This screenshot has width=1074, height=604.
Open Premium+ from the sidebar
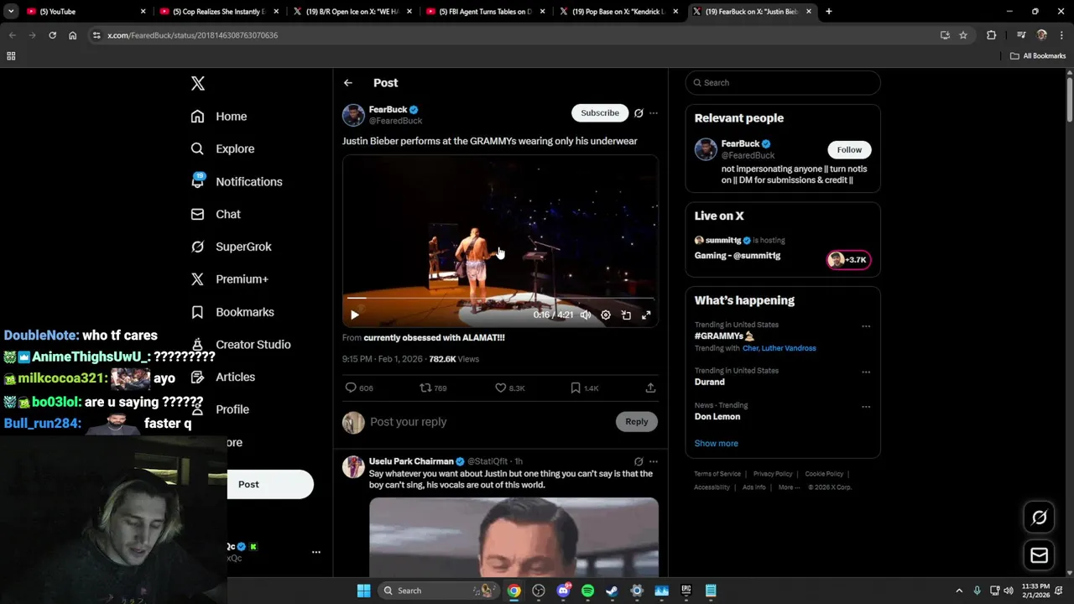tap(229, 279)
